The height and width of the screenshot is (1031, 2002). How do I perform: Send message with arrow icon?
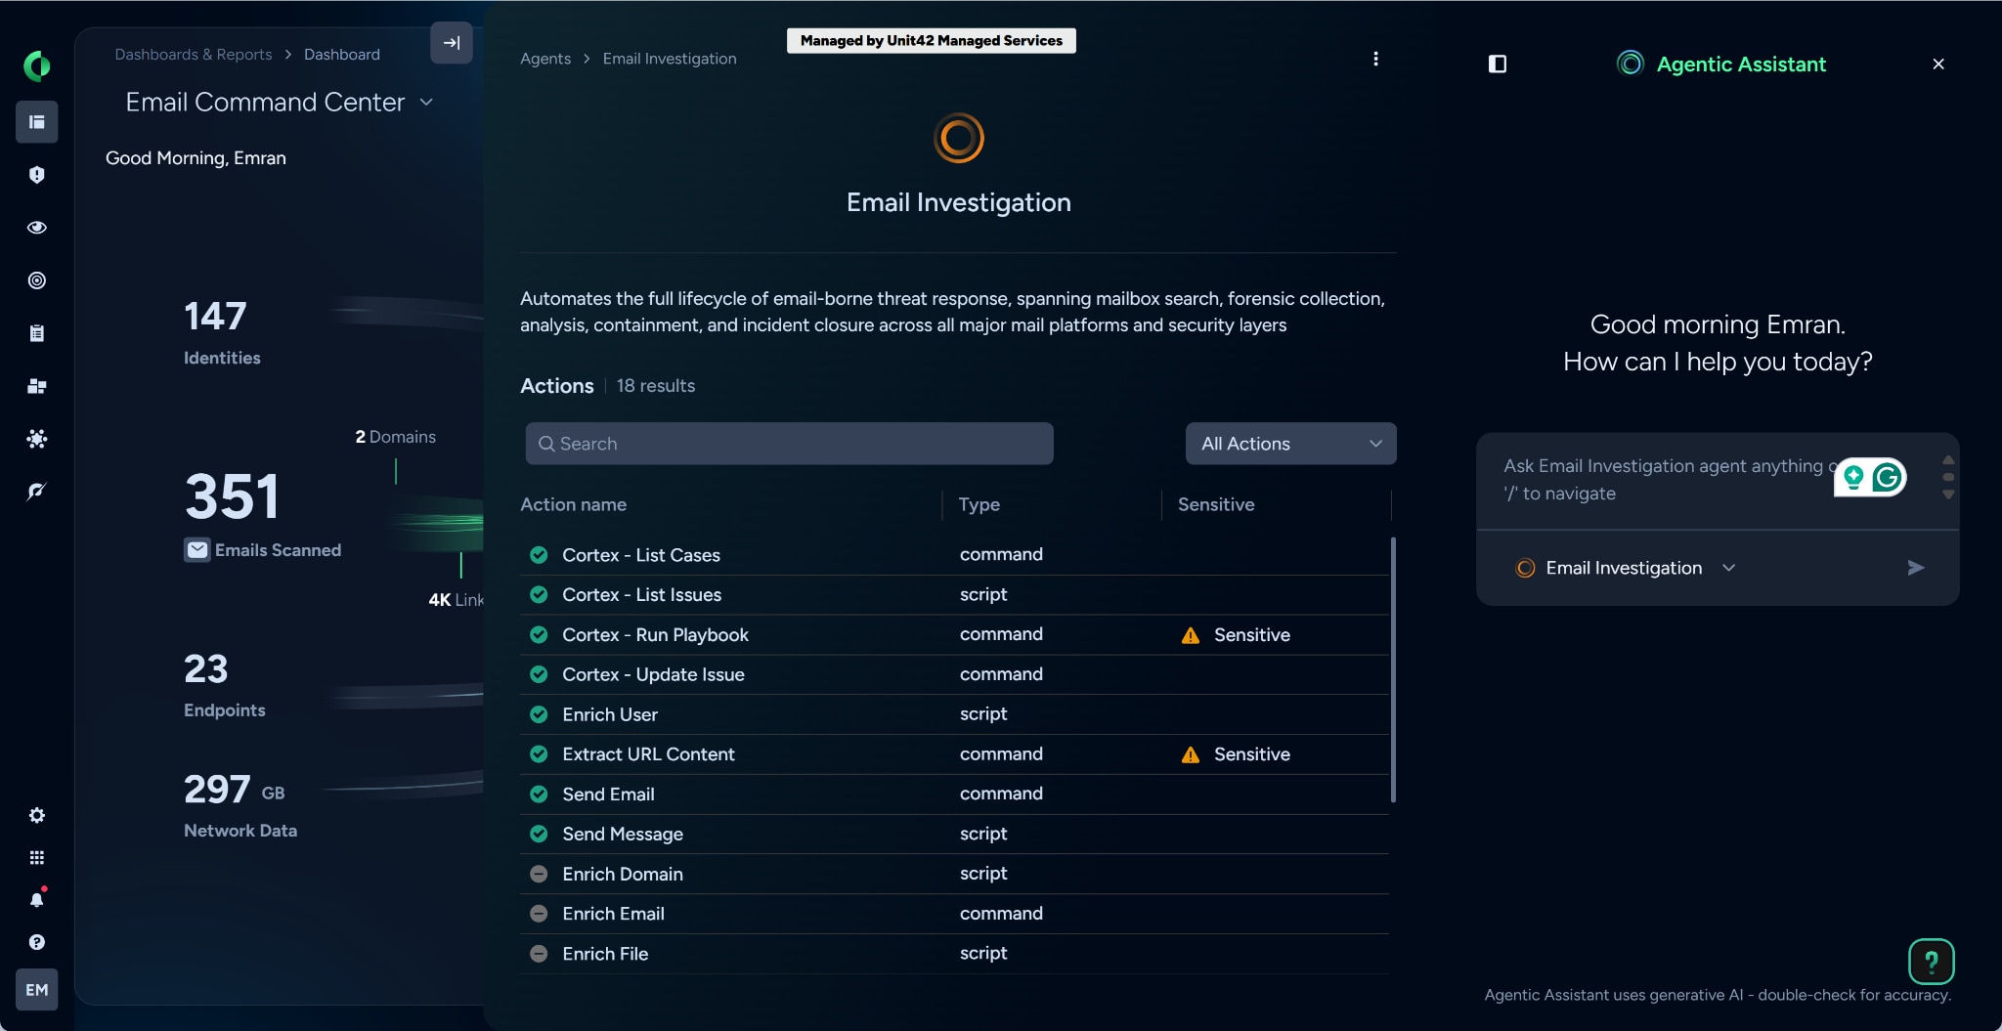click(x=1916, y=568)
